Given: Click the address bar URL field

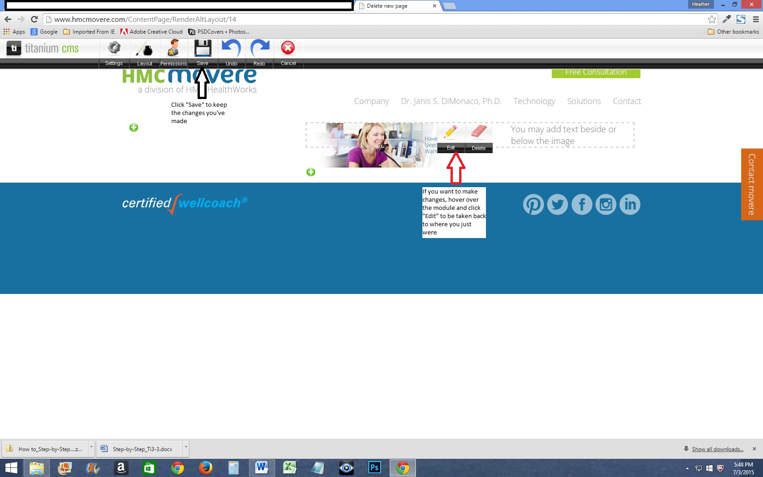Looking at the screenshot, I should [x=363, y=19].
